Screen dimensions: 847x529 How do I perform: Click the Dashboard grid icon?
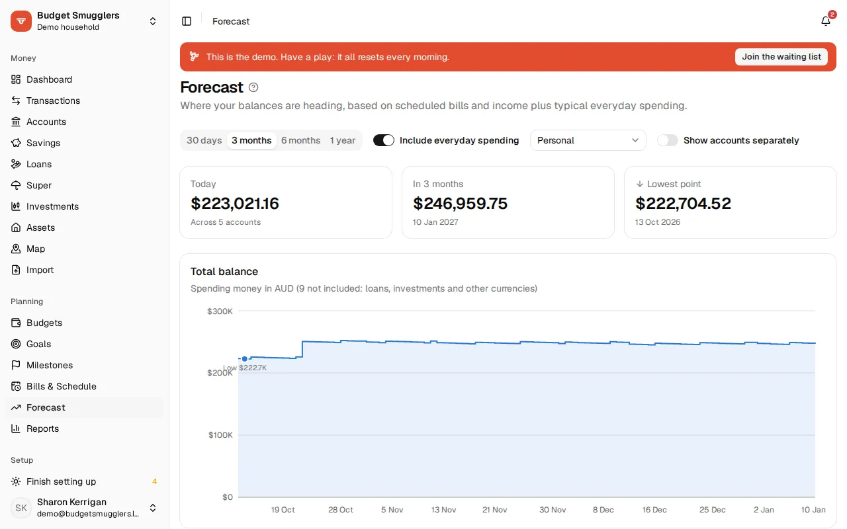16,79
